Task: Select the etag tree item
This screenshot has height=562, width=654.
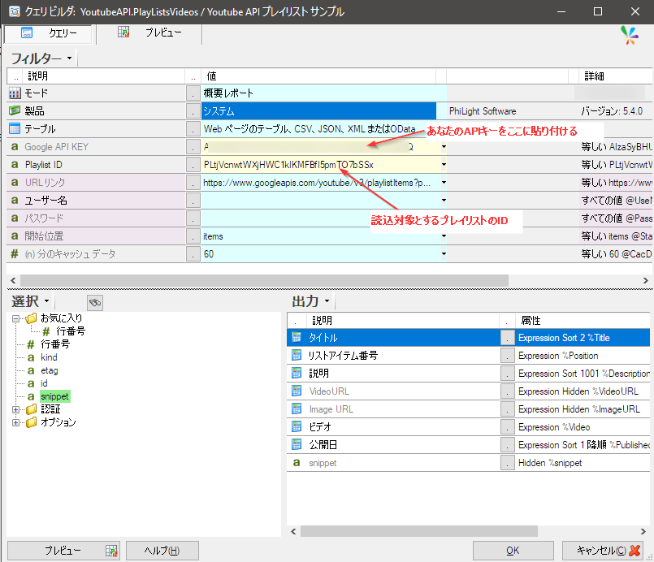Action: tap(50, 370)
